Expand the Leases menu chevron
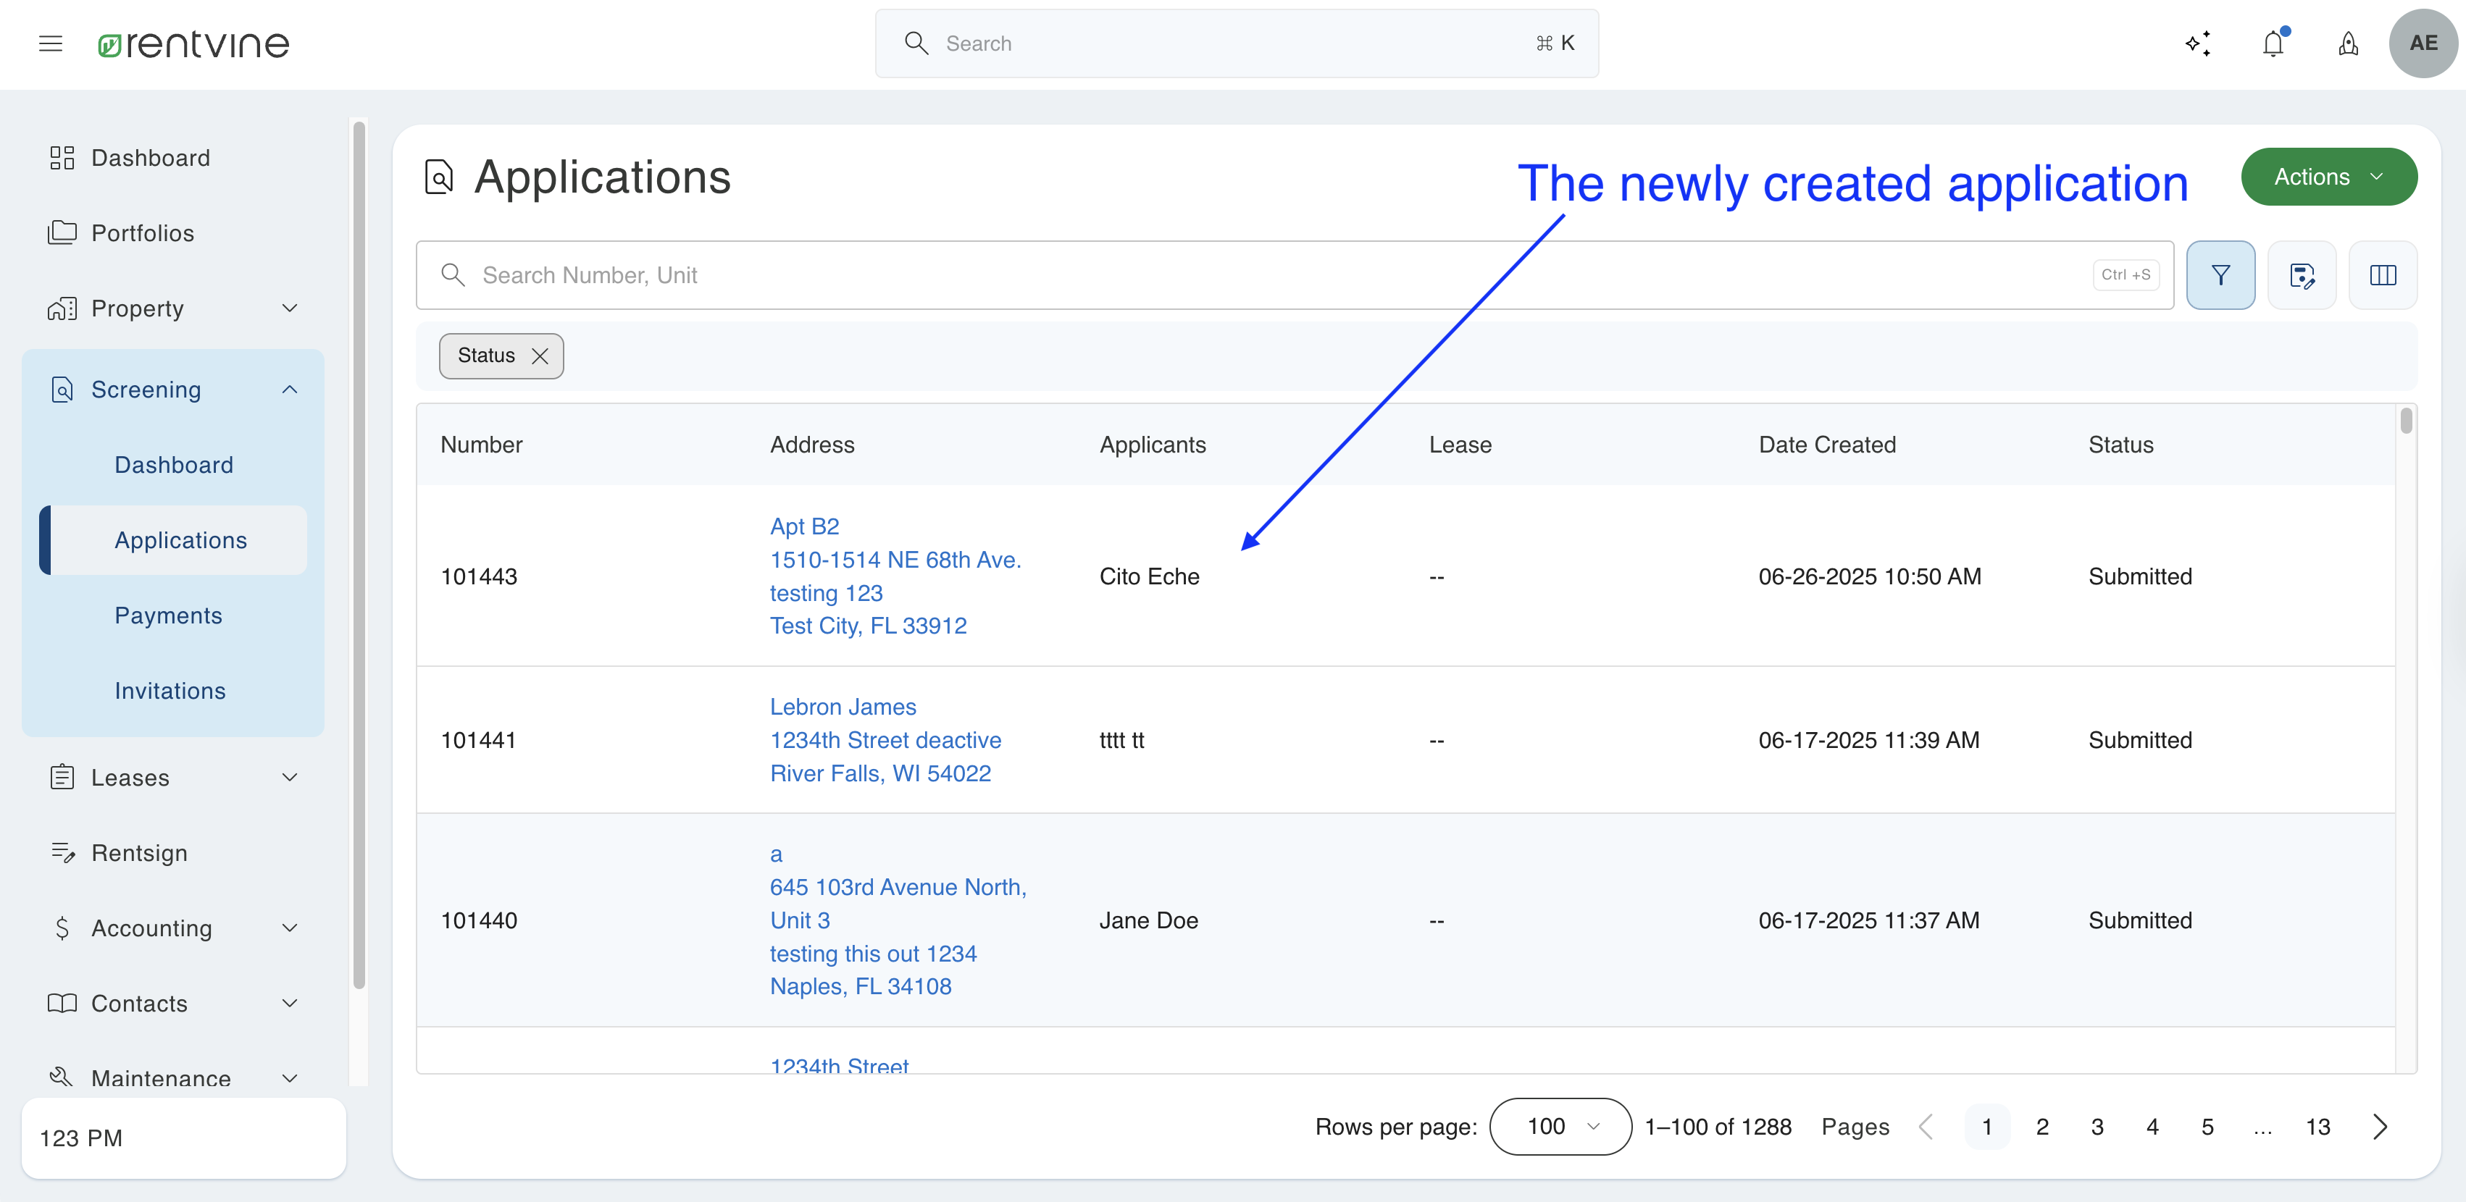Image resolution: width=2466 pixels, height=1202 pixels. pyautogui.click(x=289, y=777)
